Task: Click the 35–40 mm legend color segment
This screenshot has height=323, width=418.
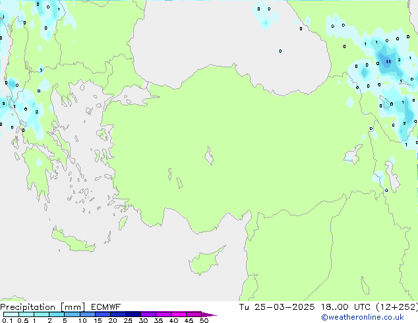Action: 164,314
